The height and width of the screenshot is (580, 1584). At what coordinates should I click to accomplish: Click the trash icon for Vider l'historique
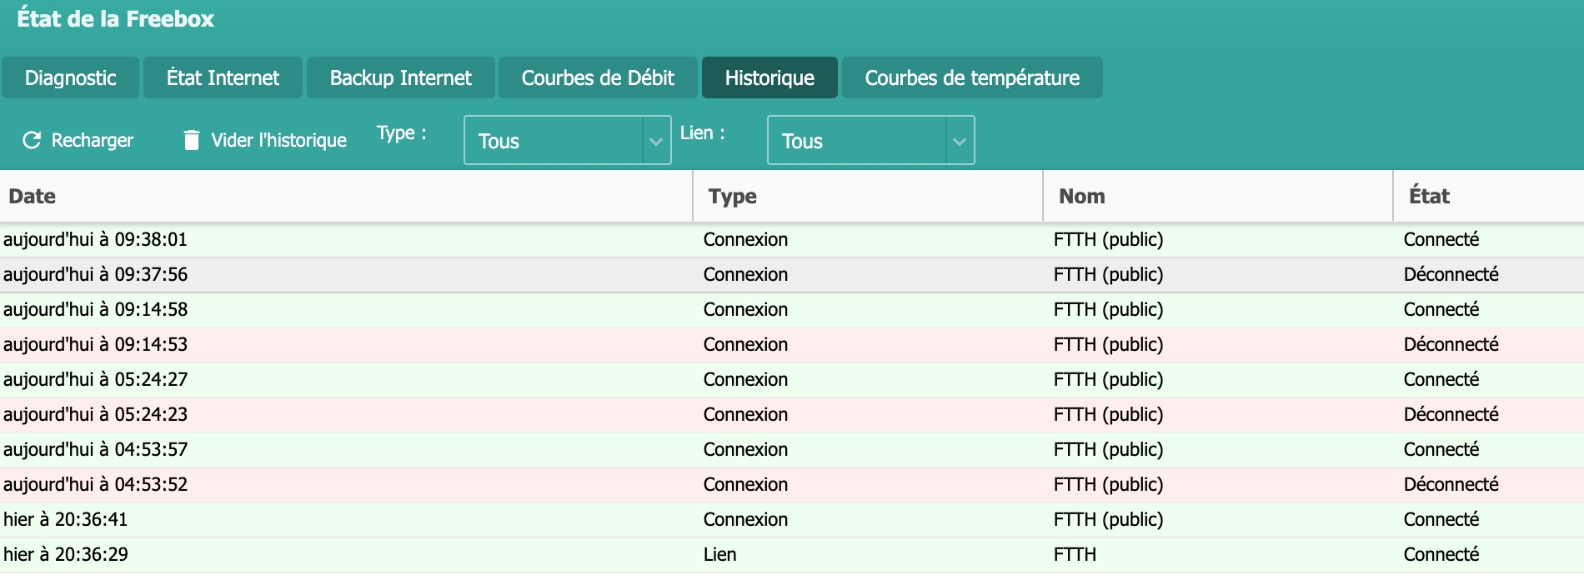(192, 140)
